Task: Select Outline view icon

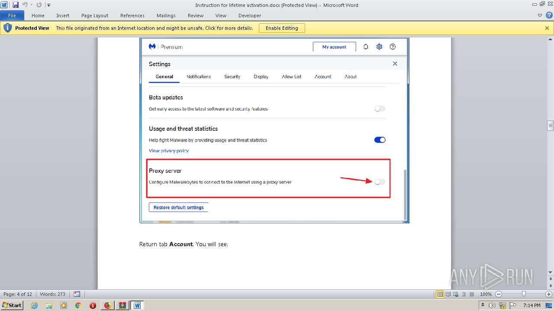Action: tap(464, 294)
